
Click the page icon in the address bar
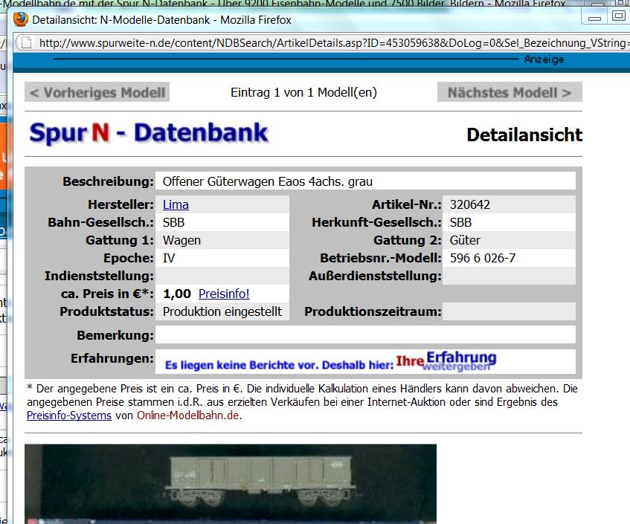28,42
